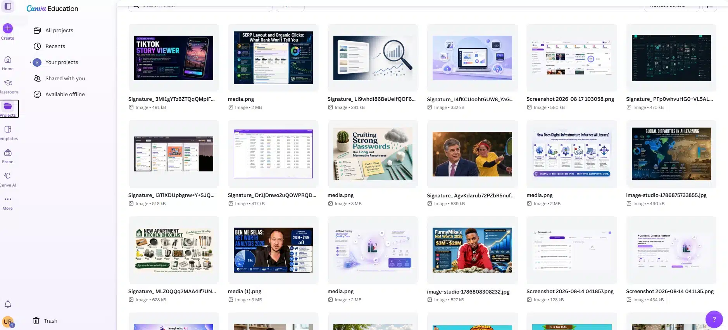Open Recents in the sidebar
The image size is (728, 330).
pos(55,46)
